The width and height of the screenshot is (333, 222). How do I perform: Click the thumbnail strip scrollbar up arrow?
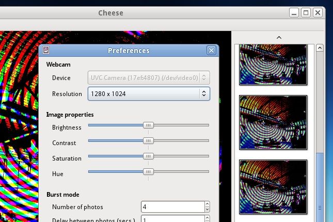point(320,48)
